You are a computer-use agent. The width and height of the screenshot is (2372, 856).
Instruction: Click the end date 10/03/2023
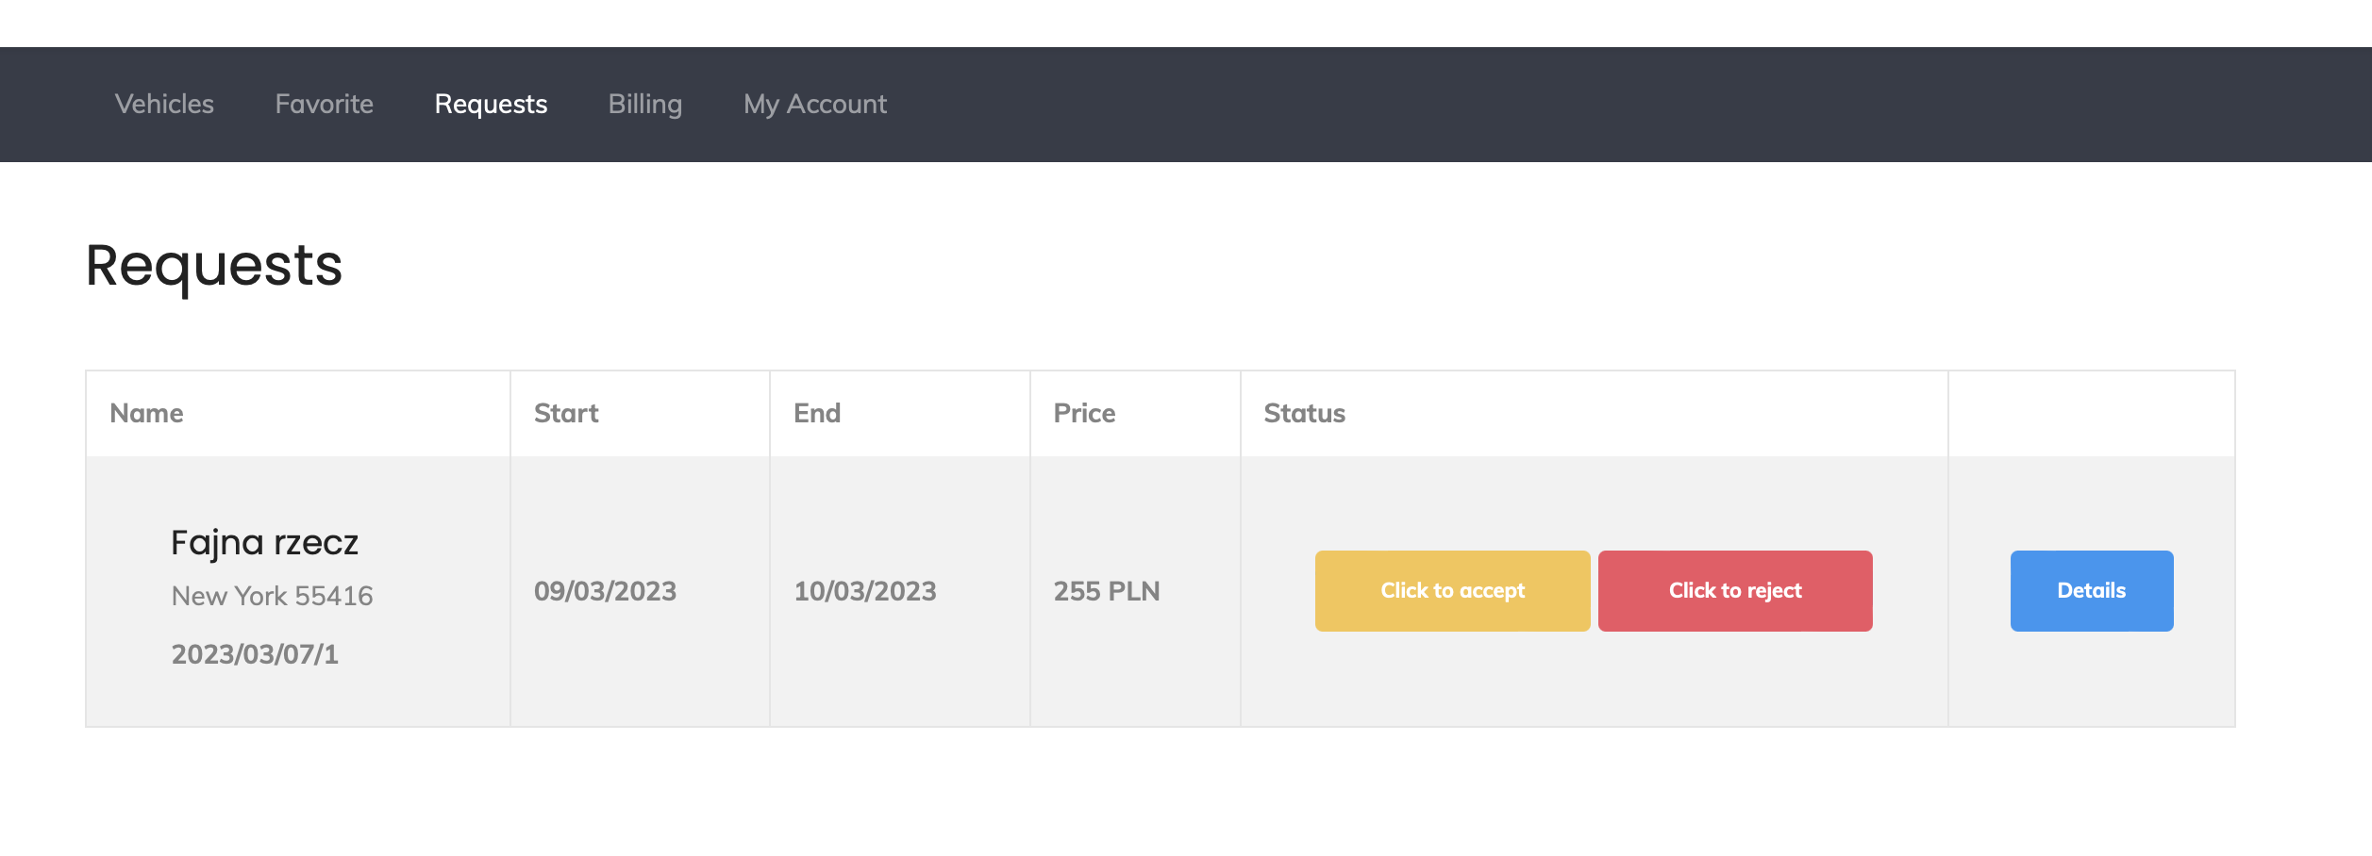[864, 591]
